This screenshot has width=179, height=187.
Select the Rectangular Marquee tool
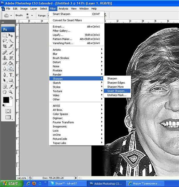tap(5, 36)
